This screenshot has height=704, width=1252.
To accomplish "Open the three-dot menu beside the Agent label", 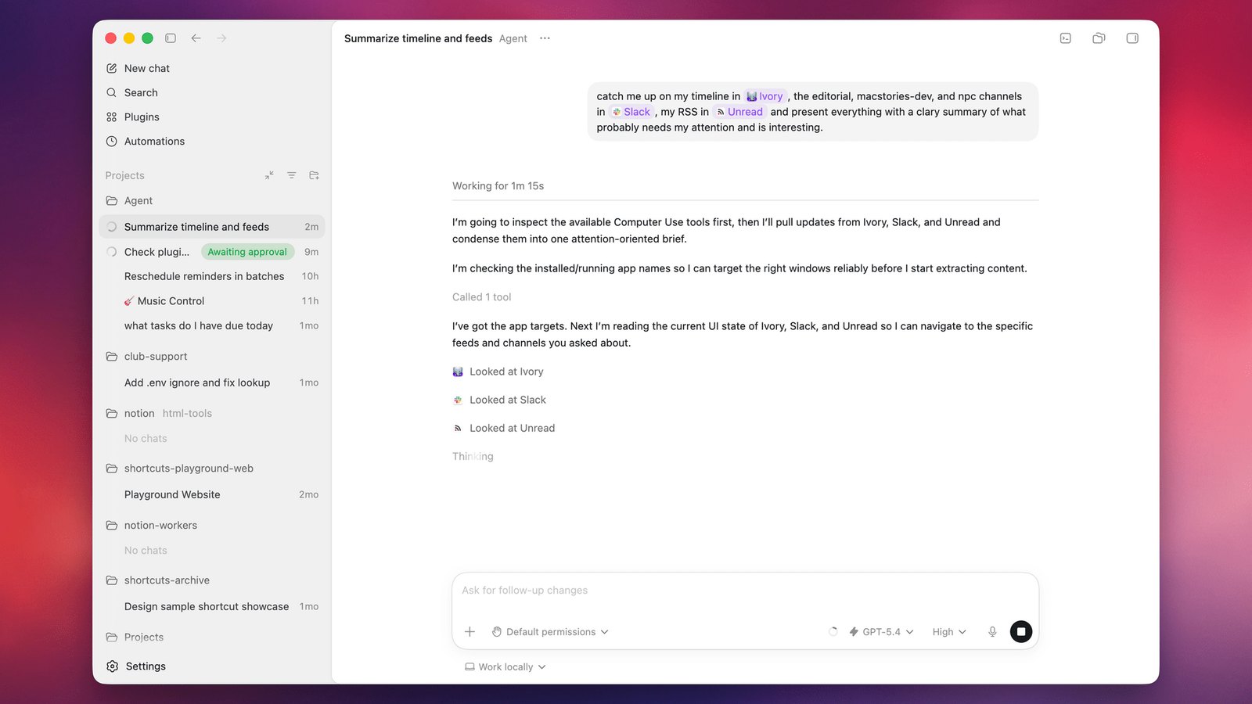I will click(545, 38).
